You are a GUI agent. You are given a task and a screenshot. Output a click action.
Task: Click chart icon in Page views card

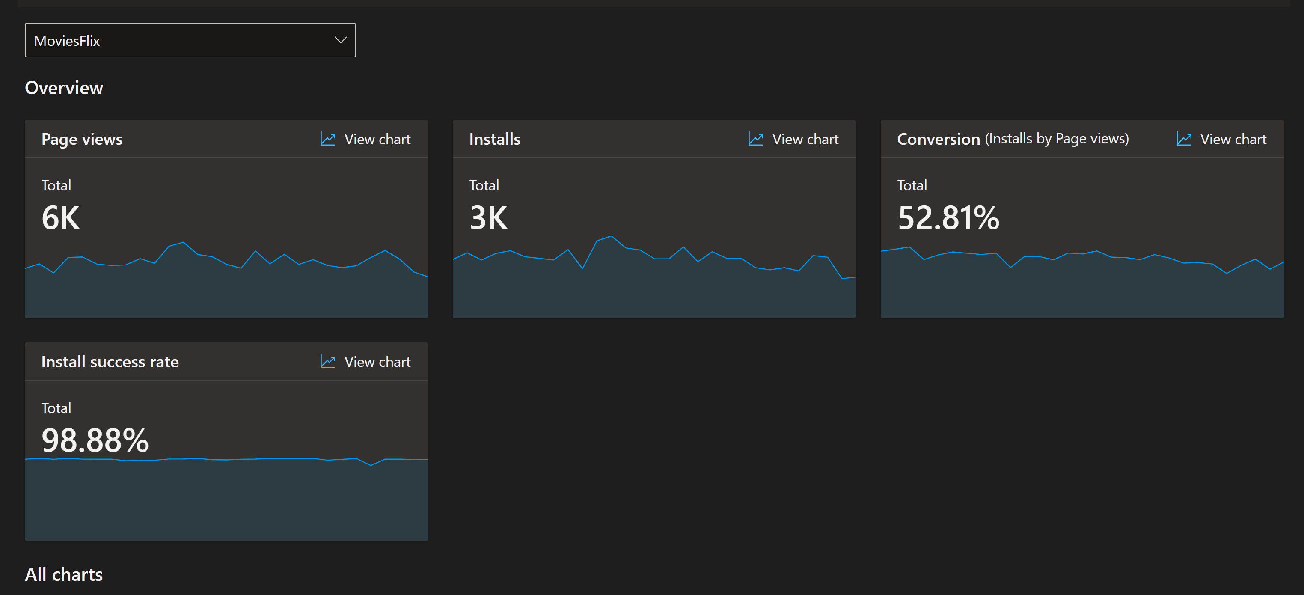(x=327, y=139)
